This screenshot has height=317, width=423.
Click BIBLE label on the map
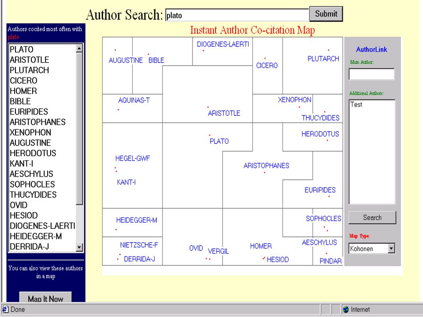[156, 60]
